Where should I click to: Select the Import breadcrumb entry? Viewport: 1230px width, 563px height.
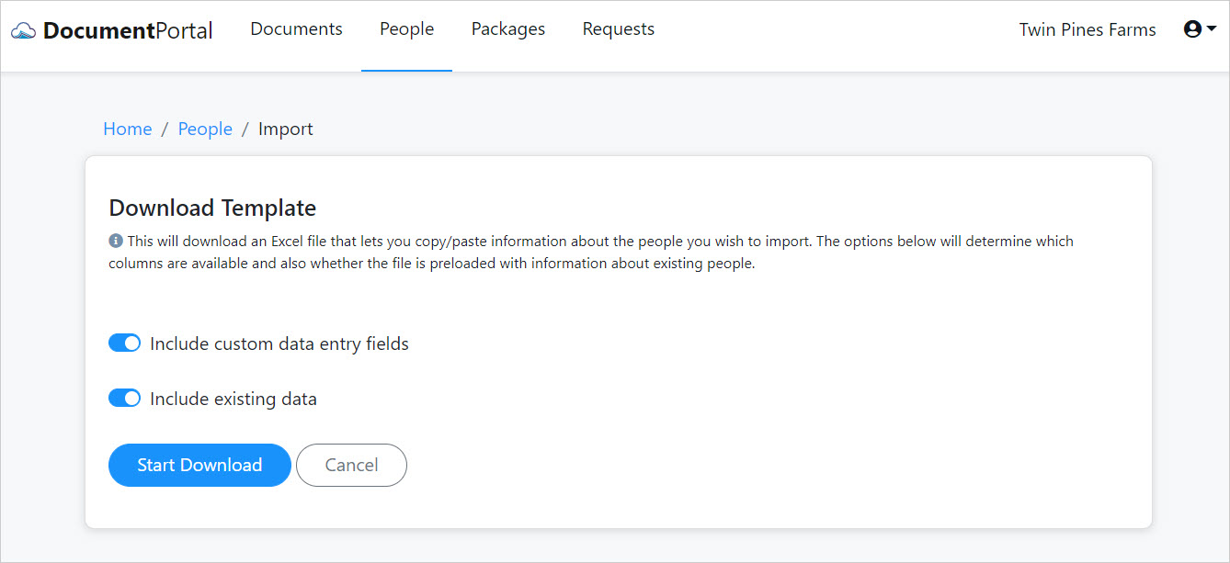pyautogui.click(x=286, y=129)
